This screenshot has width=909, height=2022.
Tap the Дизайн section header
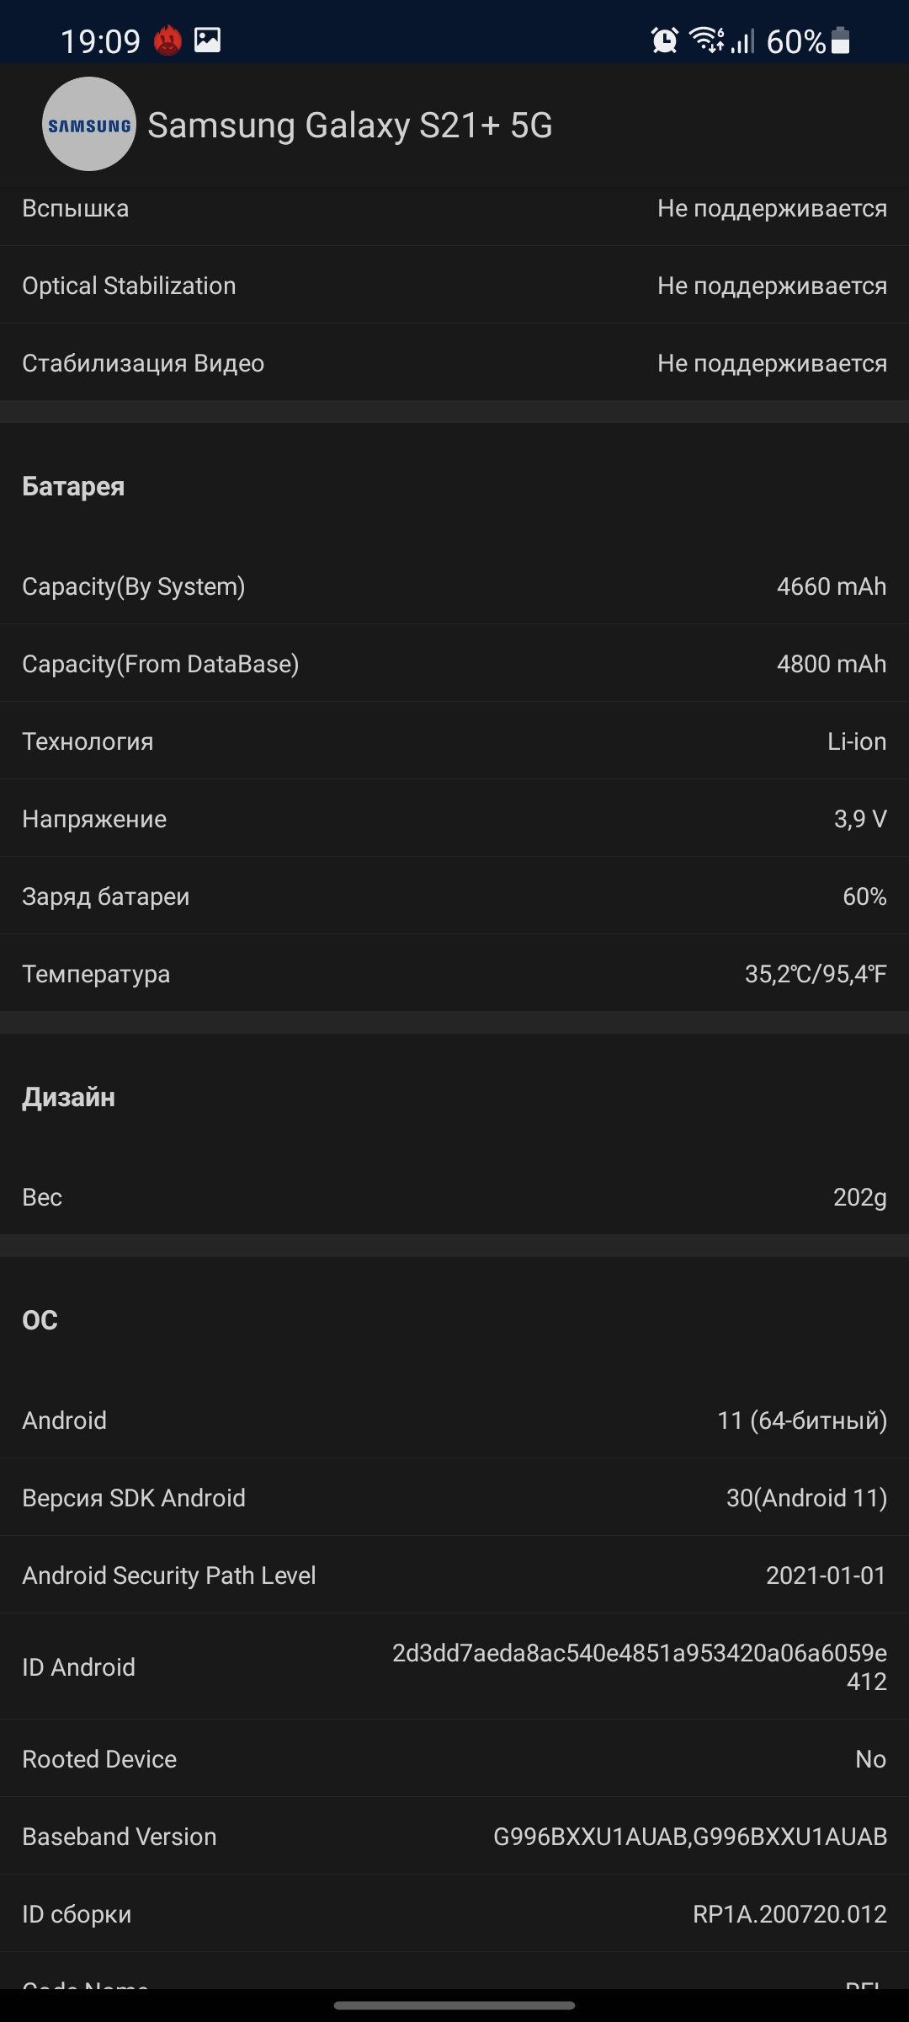pyautogui.click(x=68, y=1097)
